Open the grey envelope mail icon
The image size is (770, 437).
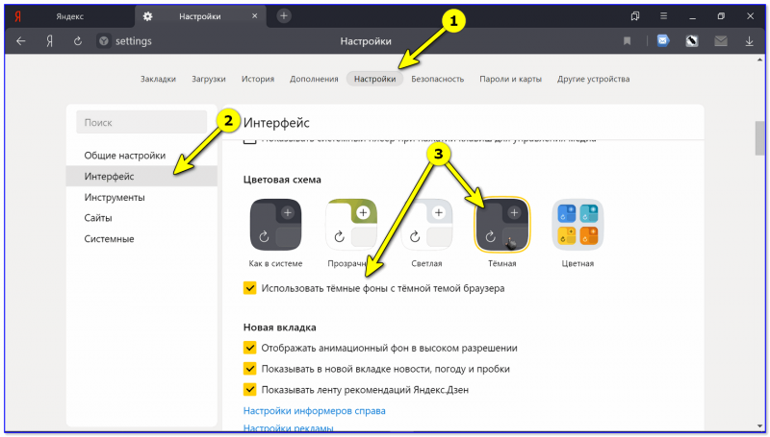pyautogui.click(x=720, y=41)
